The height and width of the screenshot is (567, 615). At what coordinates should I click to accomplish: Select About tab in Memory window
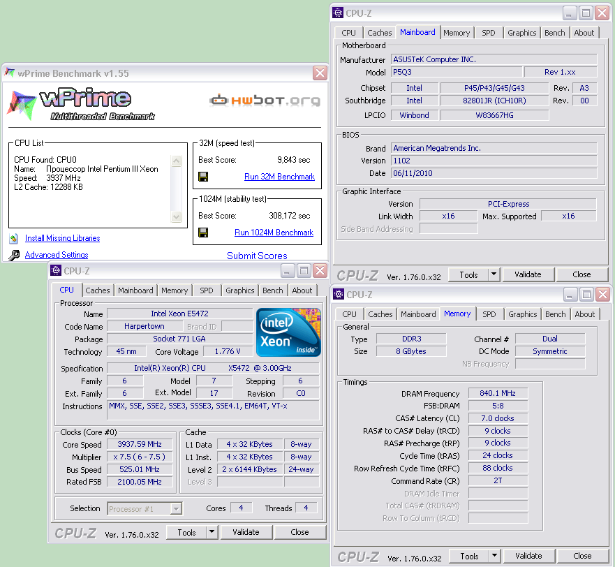[585, 314]
